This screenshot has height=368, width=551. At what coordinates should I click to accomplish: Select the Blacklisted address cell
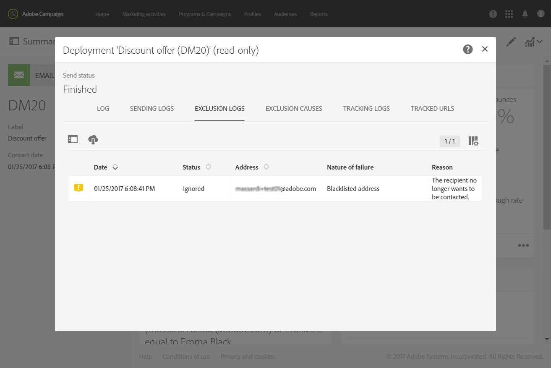(353, 189)
